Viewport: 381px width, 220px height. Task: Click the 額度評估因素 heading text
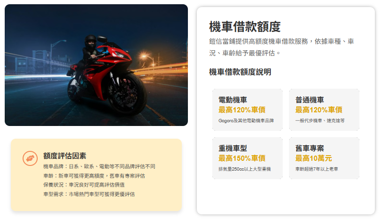[x=65, y=156]
